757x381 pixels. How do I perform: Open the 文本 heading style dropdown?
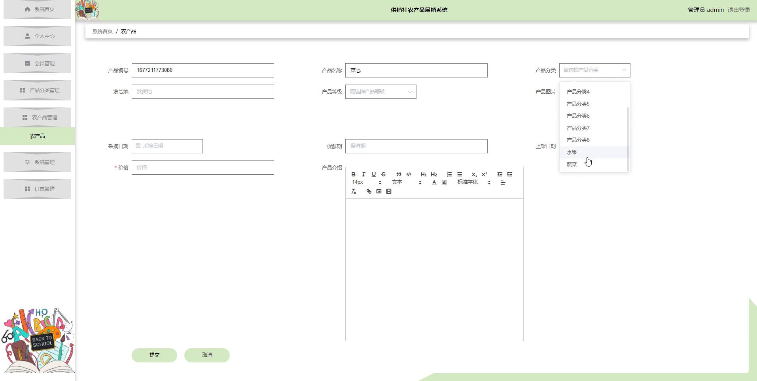tap(407, 182)
